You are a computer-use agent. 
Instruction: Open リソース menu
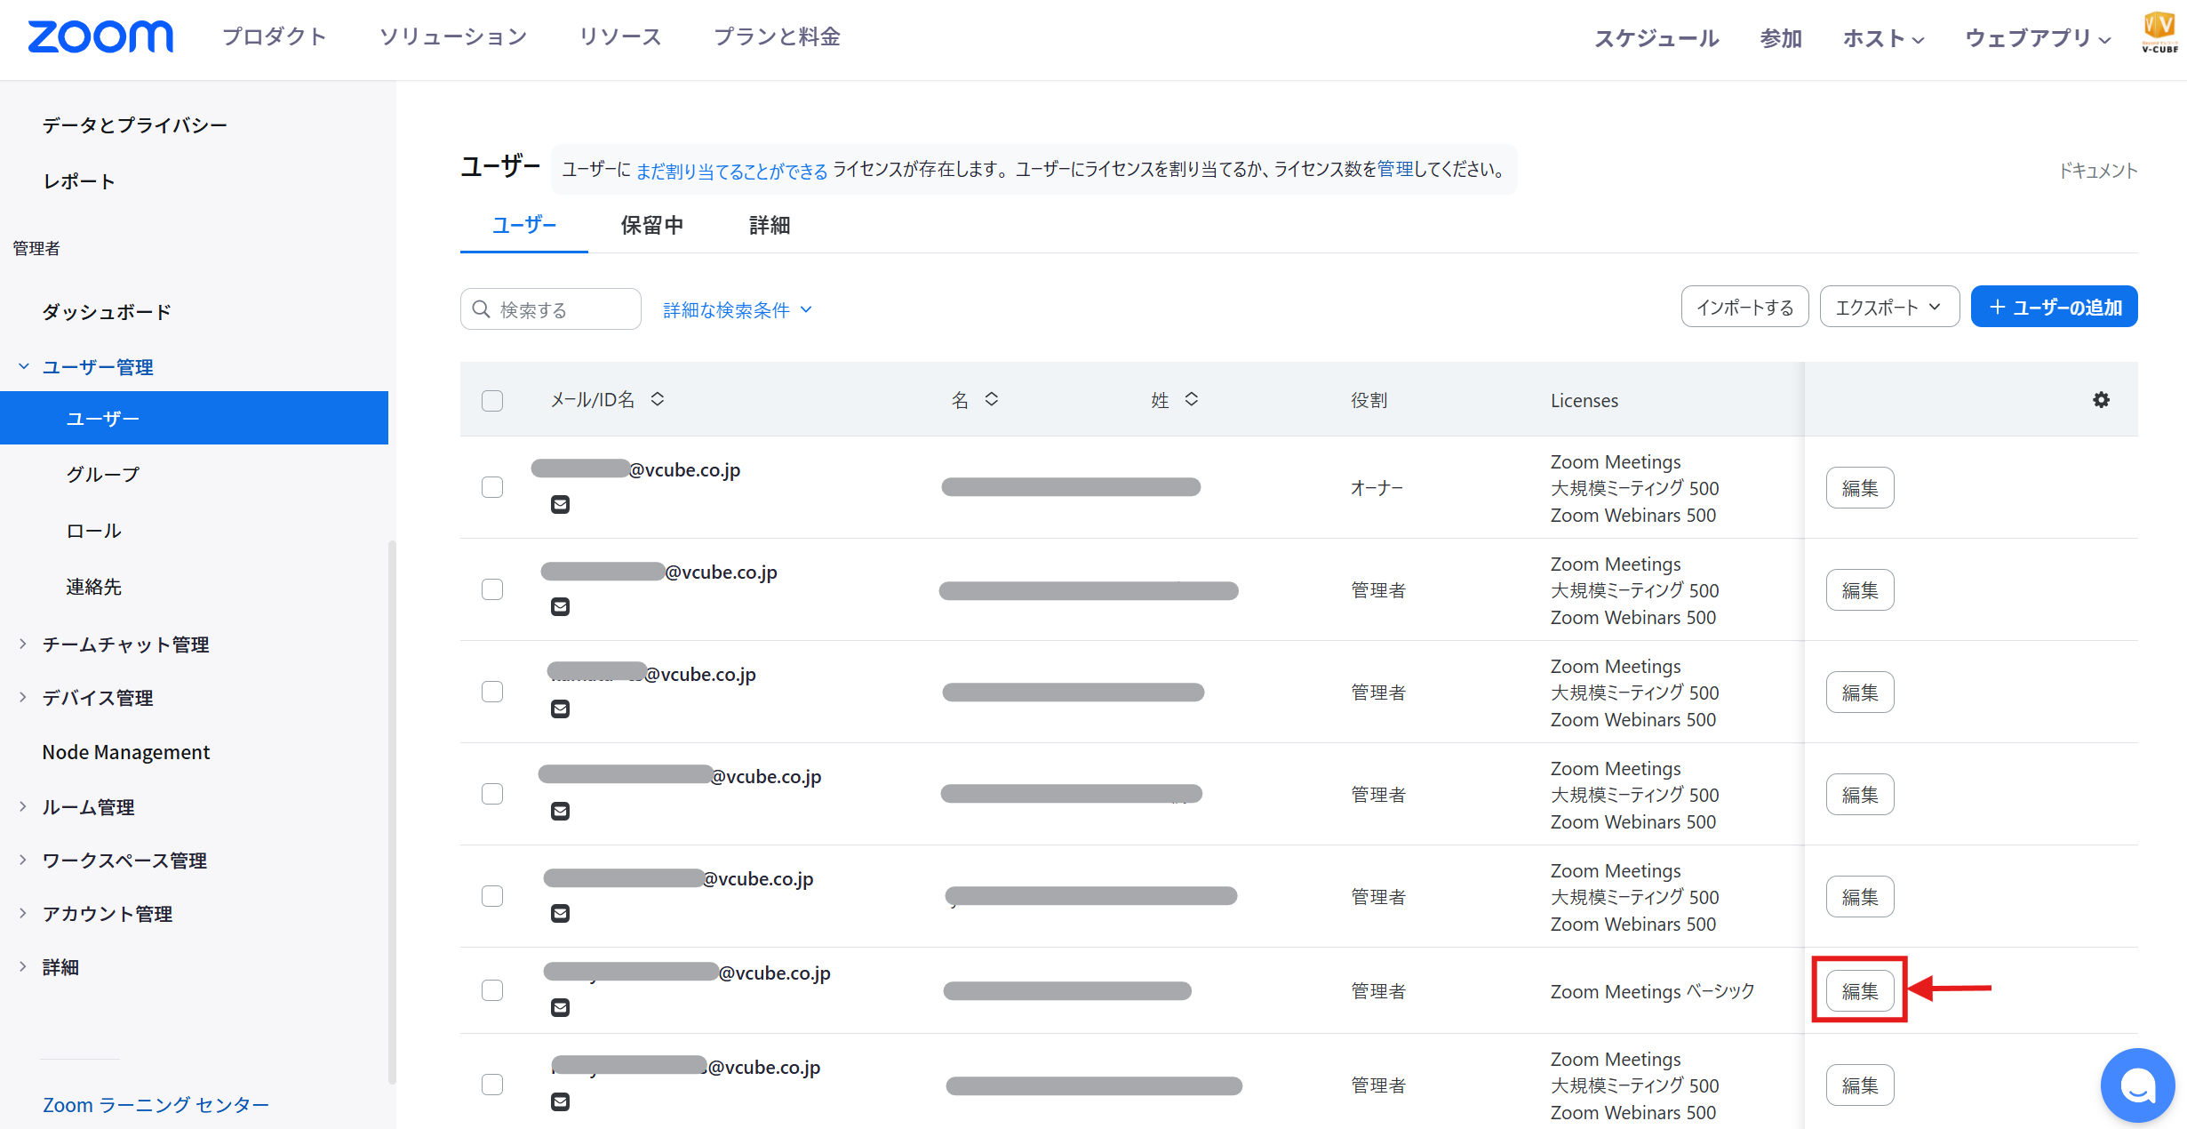[620, 36]
